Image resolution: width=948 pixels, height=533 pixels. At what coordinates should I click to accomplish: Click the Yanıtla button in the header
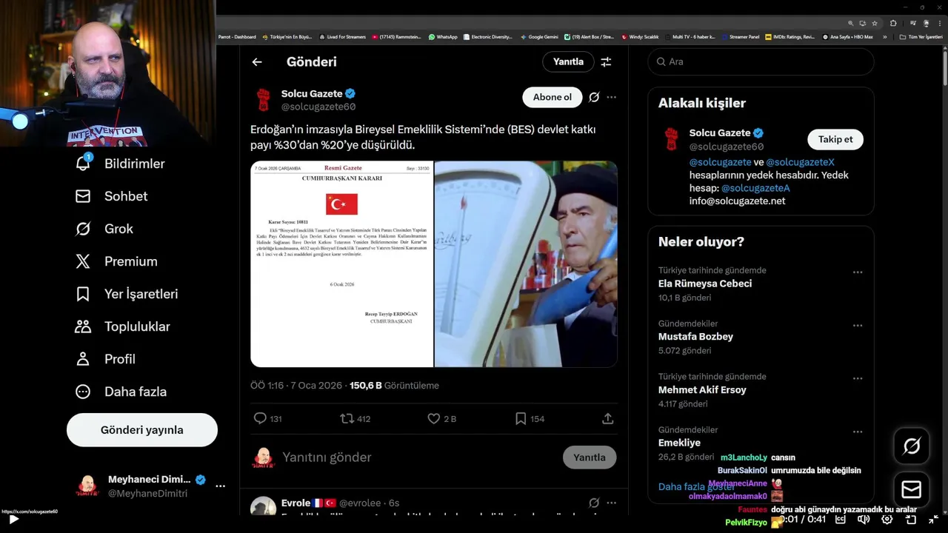[568, 62]
